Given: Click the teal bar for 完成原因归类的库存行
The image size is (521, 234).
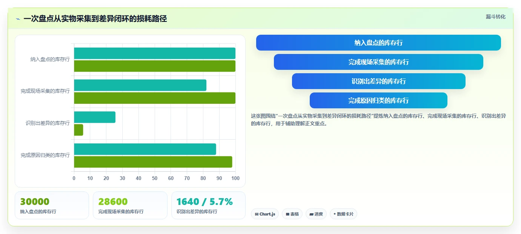Looking at the screenshot, I should pos(145,149).
